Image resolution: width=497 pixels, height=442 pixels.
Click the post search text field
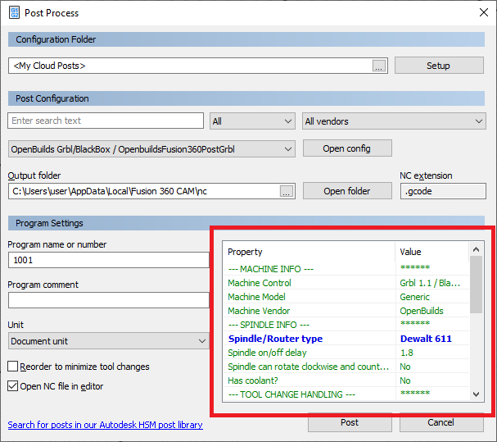pyautogui.click(x=106, y=121)
